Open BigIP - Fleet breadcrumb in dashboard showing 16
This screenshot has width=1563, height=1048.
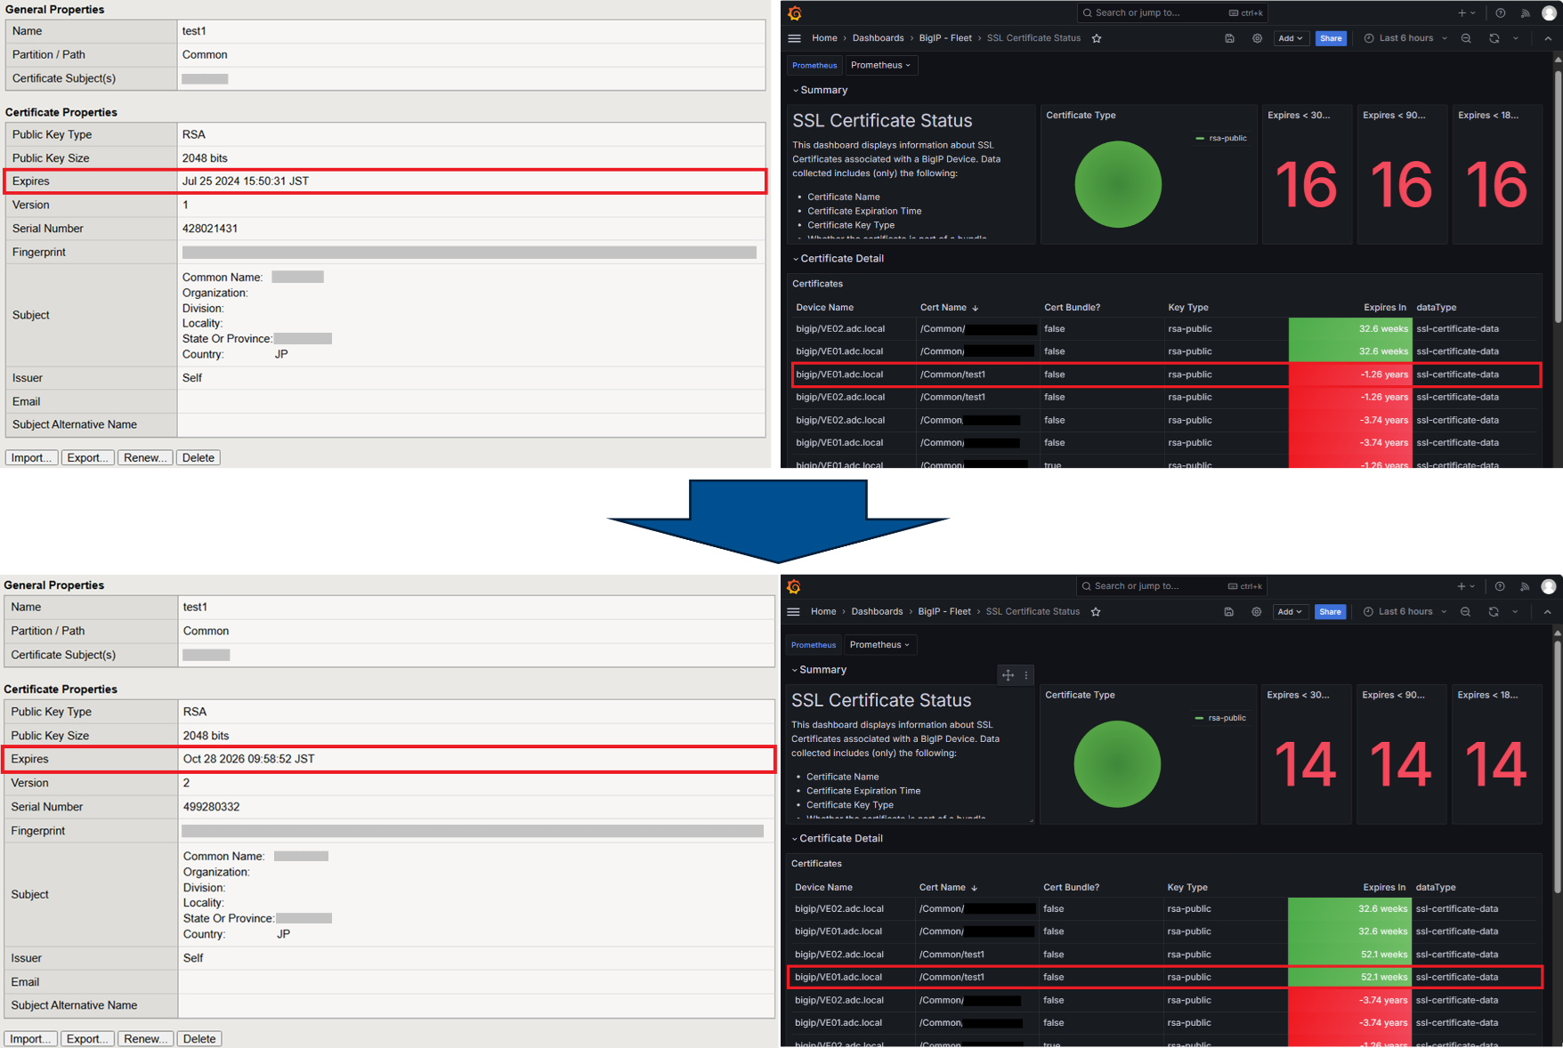click(945, 38)
